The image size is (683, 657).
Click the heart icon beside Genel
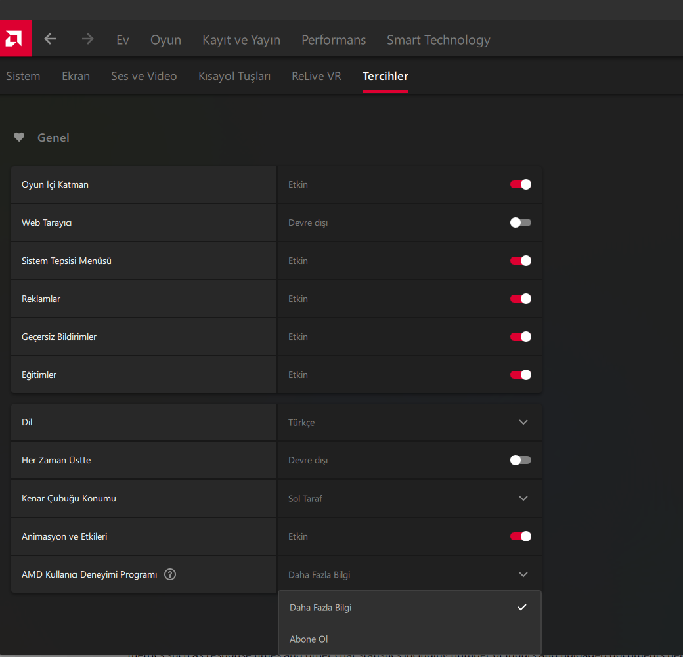(x=19, y=138)
